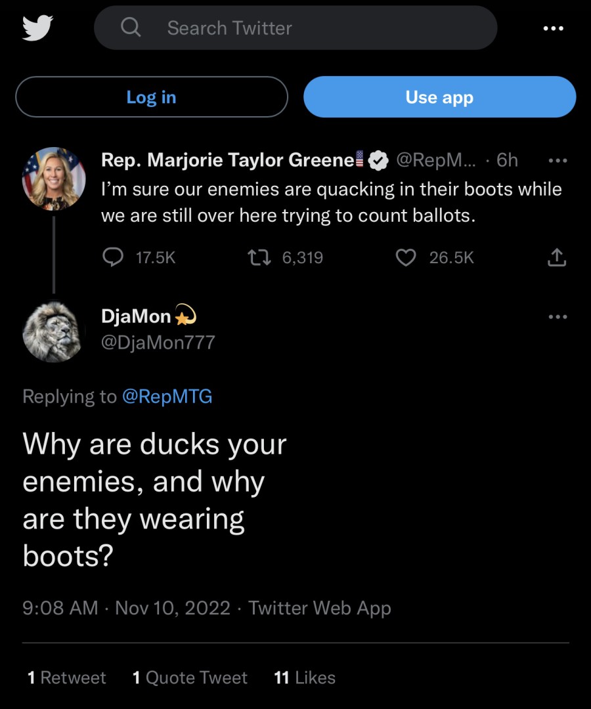Open the @DjaMon777 handle link
Screen dimensions: 591x709
158,342
